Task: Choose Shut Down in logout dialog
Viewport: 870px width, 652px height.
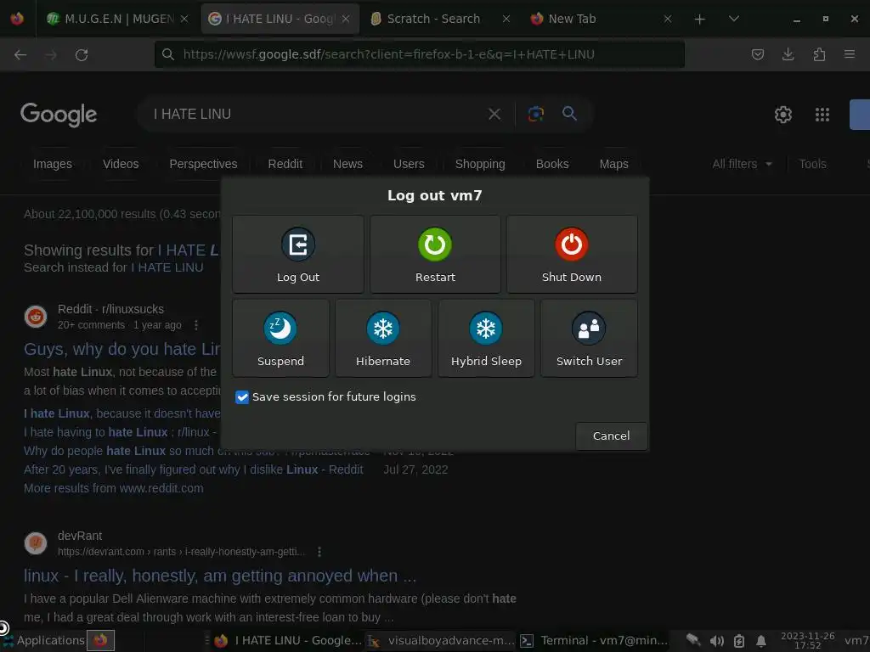Action: pyautogui.click(x=572, y=255)
